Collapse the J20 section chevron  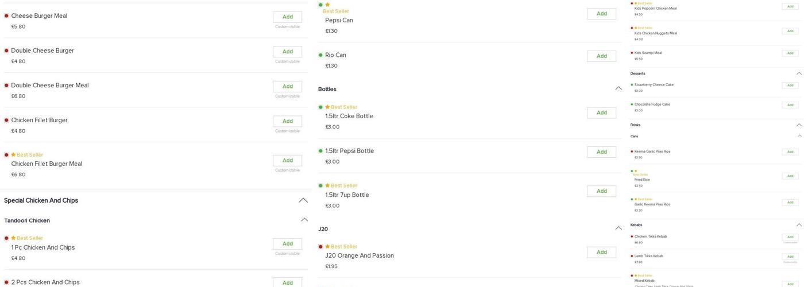(619, 228)
